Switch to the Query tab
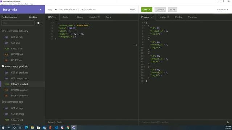Viewport: 232px width, 130px height. [x=80, y=17]
